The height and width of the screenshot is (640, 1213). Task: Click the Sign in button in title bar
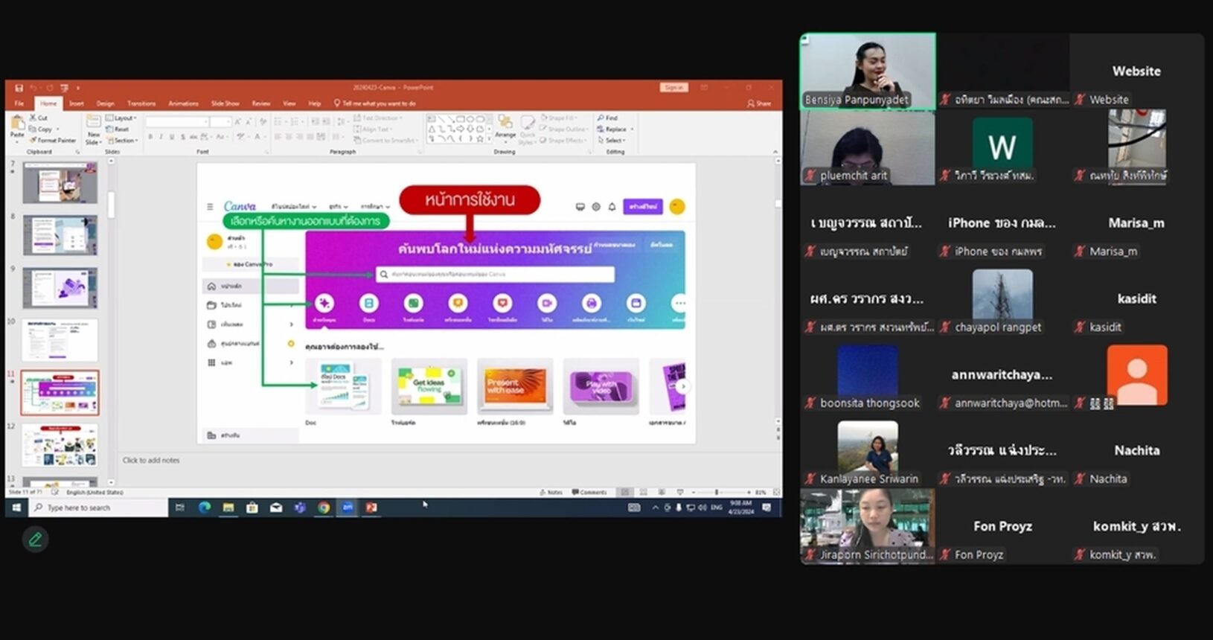pos(673,87)
